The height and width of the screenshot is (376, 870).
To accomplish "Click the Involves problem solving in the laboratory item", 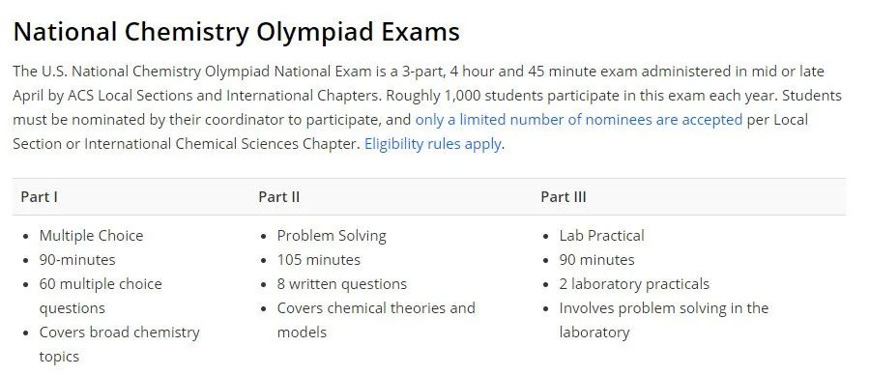I will (663, 320).
